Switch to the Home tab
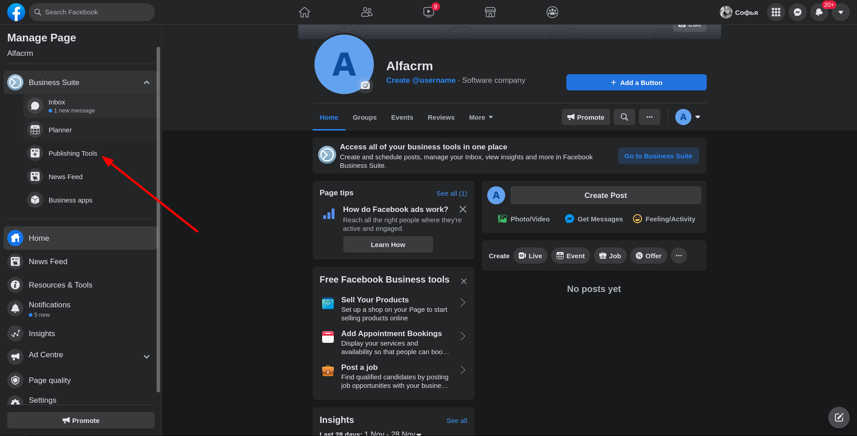The image size is (857, 436). tap(329, 117)
